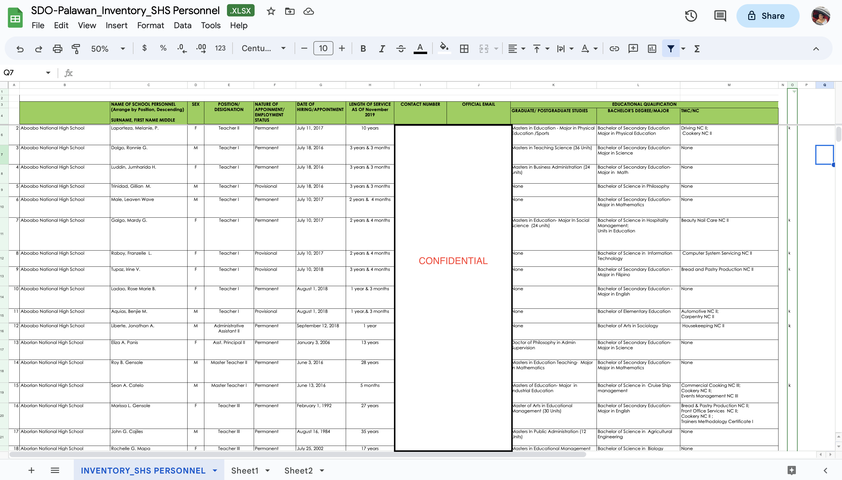This screenshot has width=842, height=480.
Task: Click the insert link icon
Action: [614, 49]
